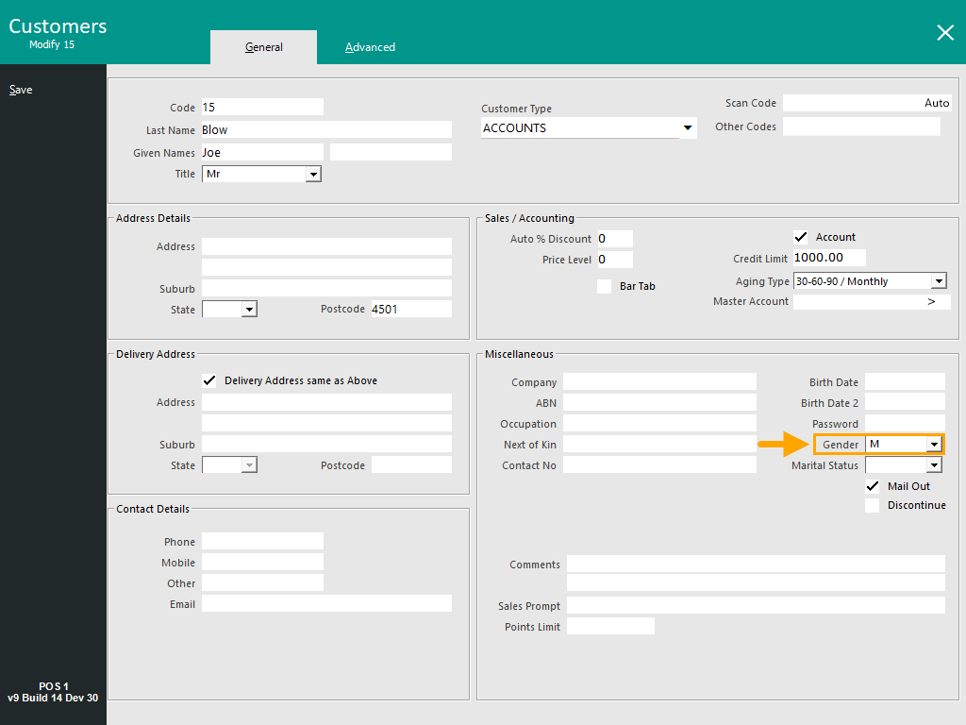Uncheck Delivery Address same as Above

point(209,380)
